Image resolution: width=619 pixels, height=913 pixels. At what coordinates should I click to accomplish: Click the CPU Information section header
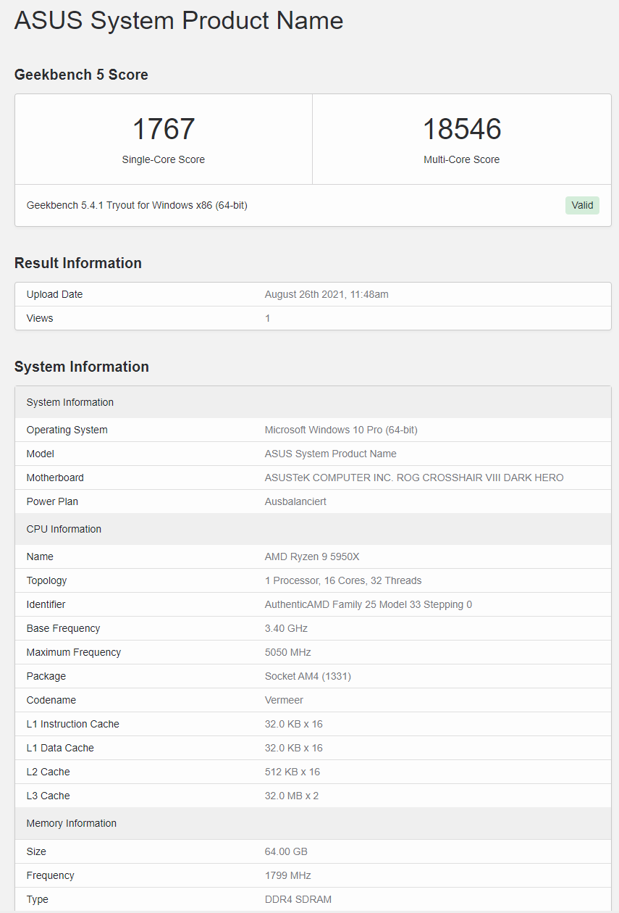[64, 529]
